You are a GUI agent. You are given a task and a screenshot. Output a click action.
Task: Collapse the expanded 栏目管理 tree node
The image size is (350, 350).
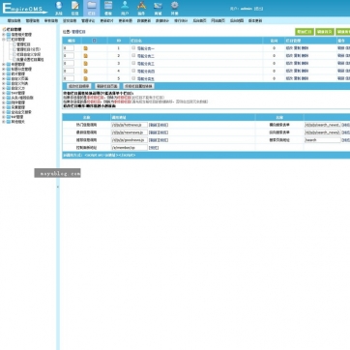tap(4, 40)
